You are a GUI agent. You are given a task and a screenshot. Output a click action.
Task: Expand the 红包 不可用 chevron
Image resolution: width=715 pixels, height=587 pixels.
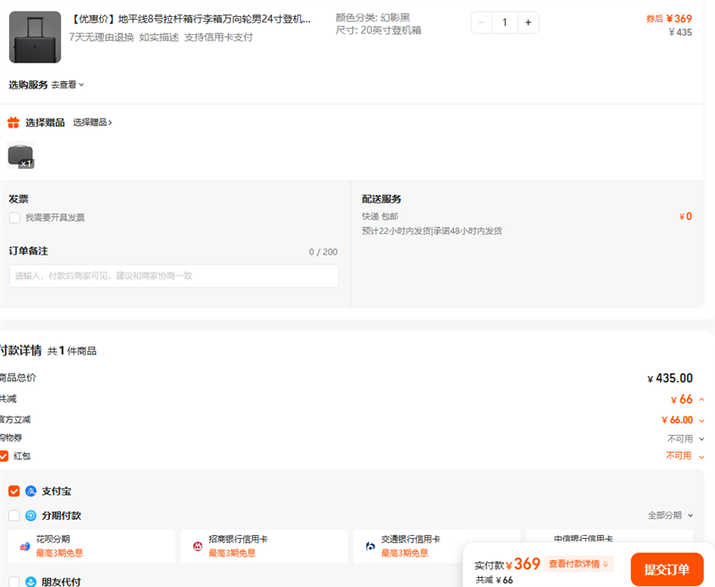click(702, 456)
